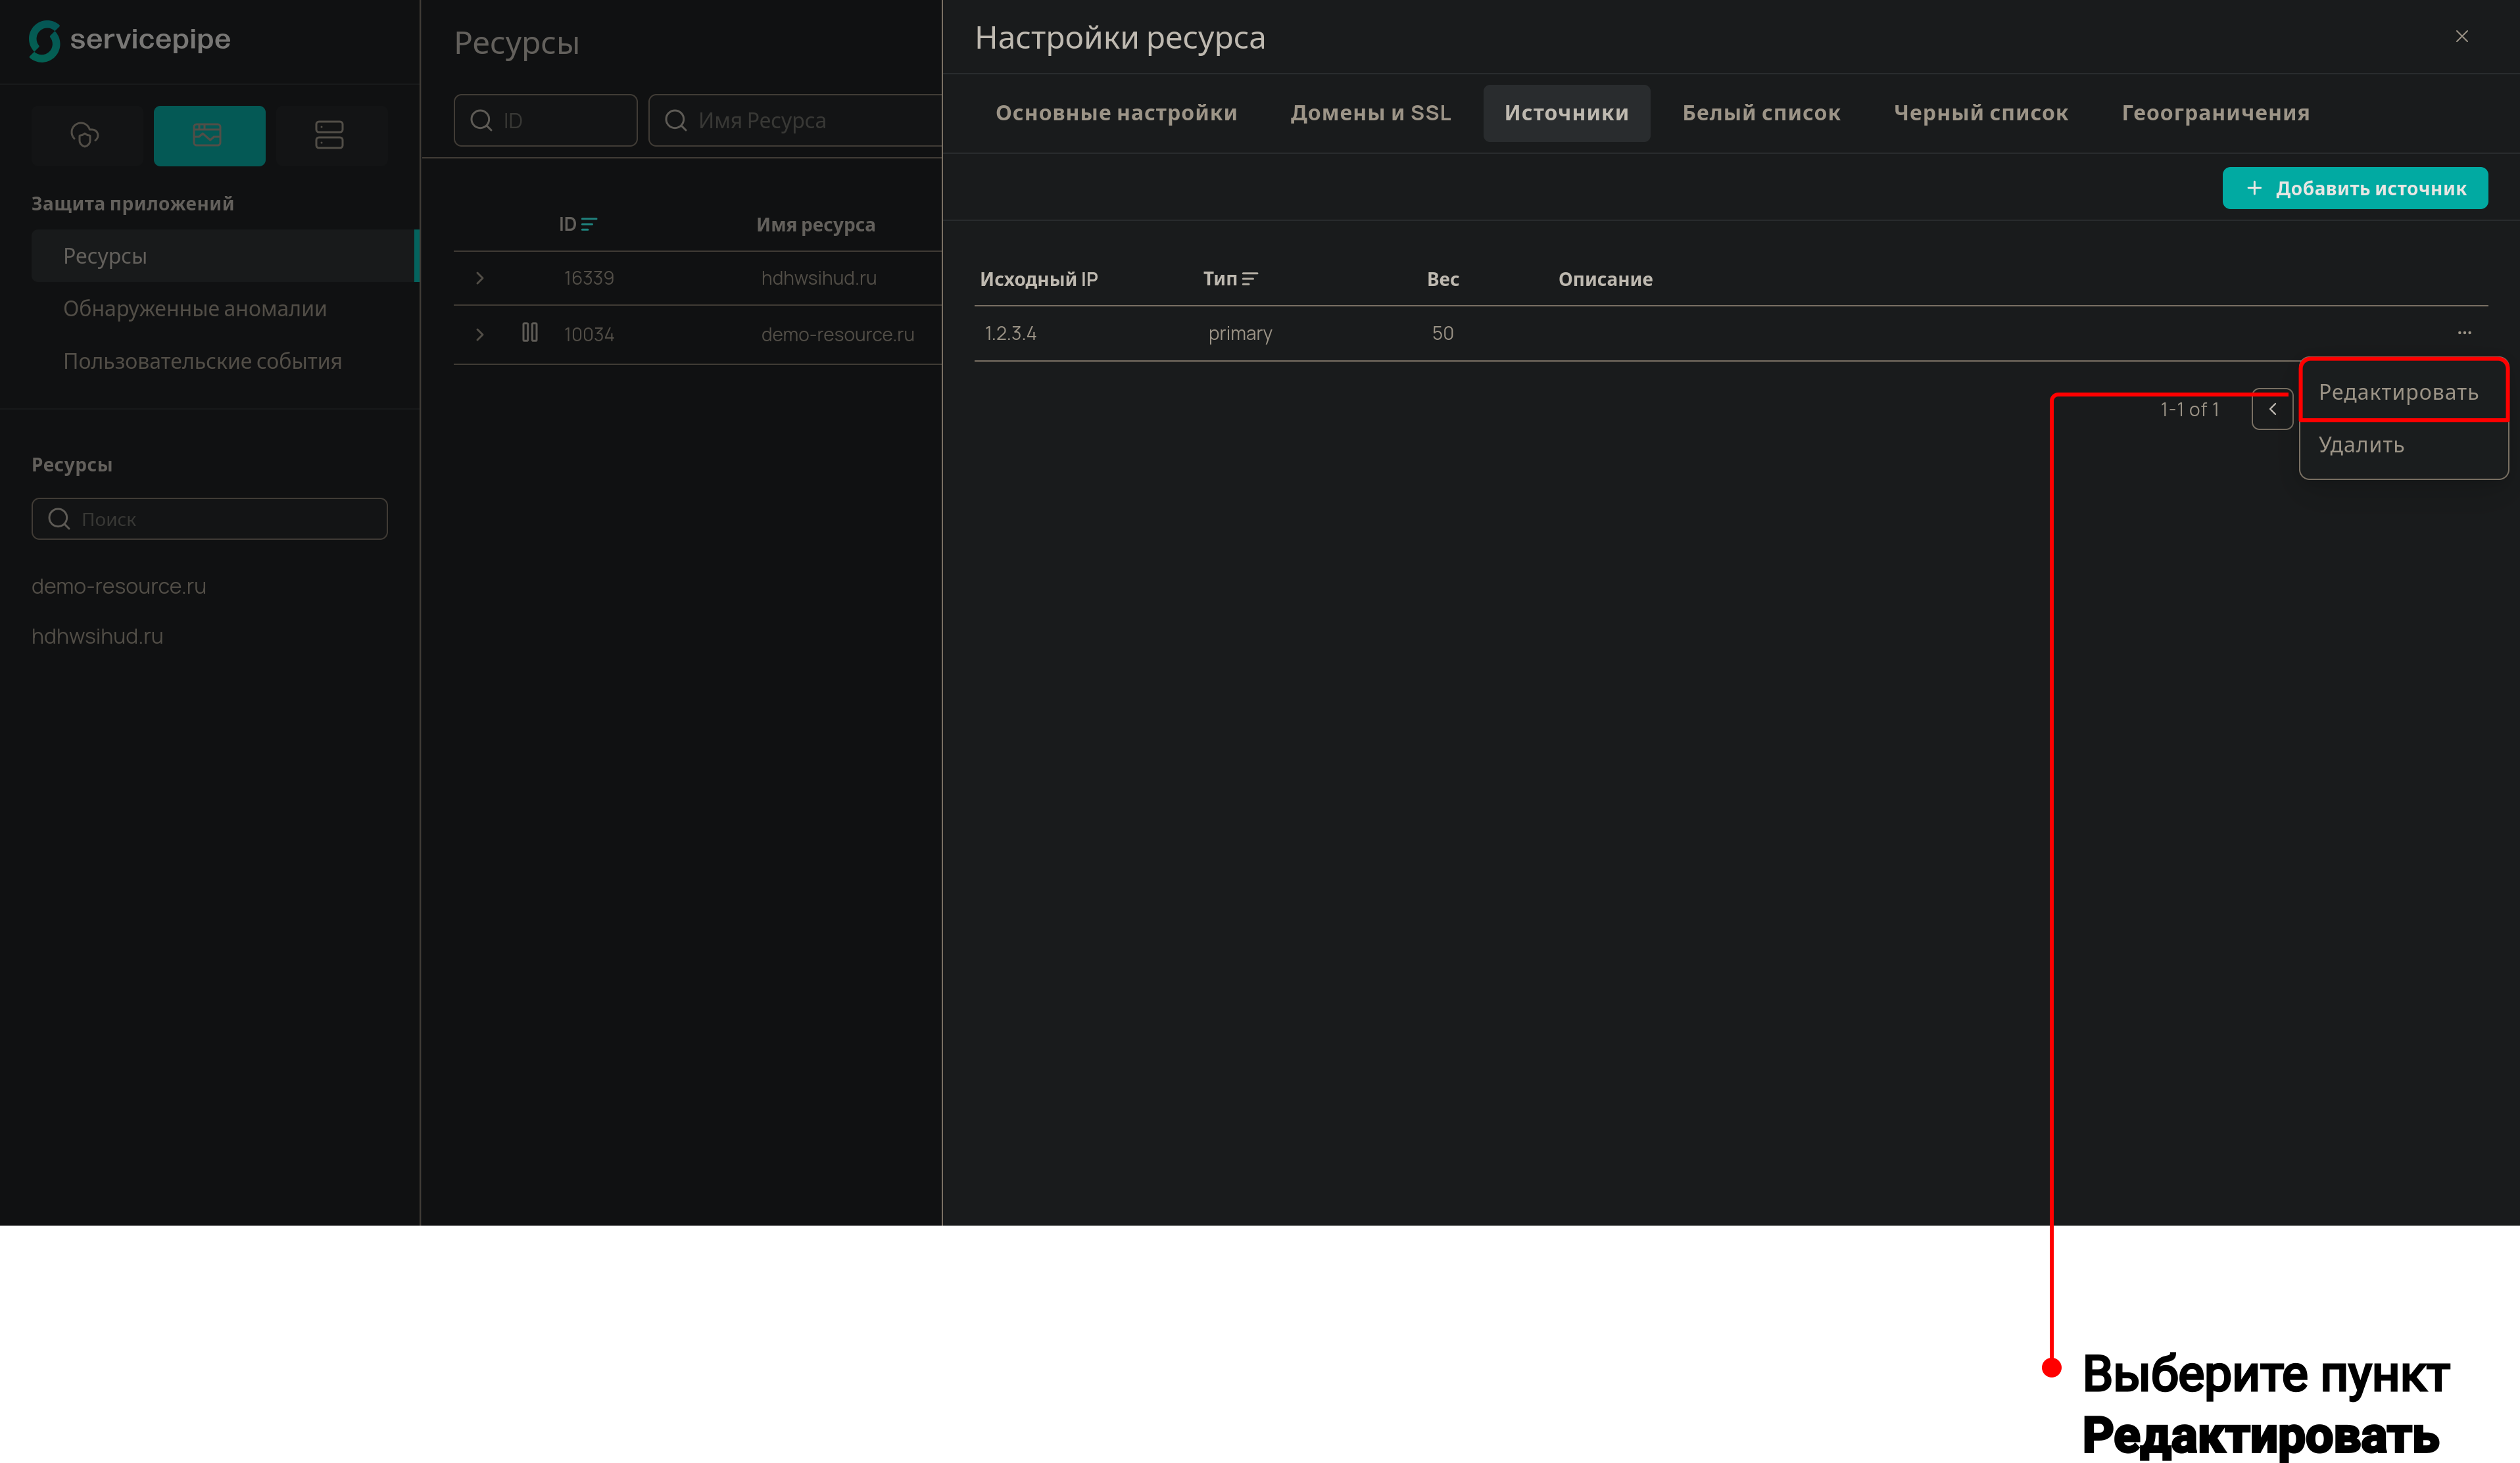Viewport: 2520px width, 1463px height.
Task: Select the application protection section icon
Action: 209,135
